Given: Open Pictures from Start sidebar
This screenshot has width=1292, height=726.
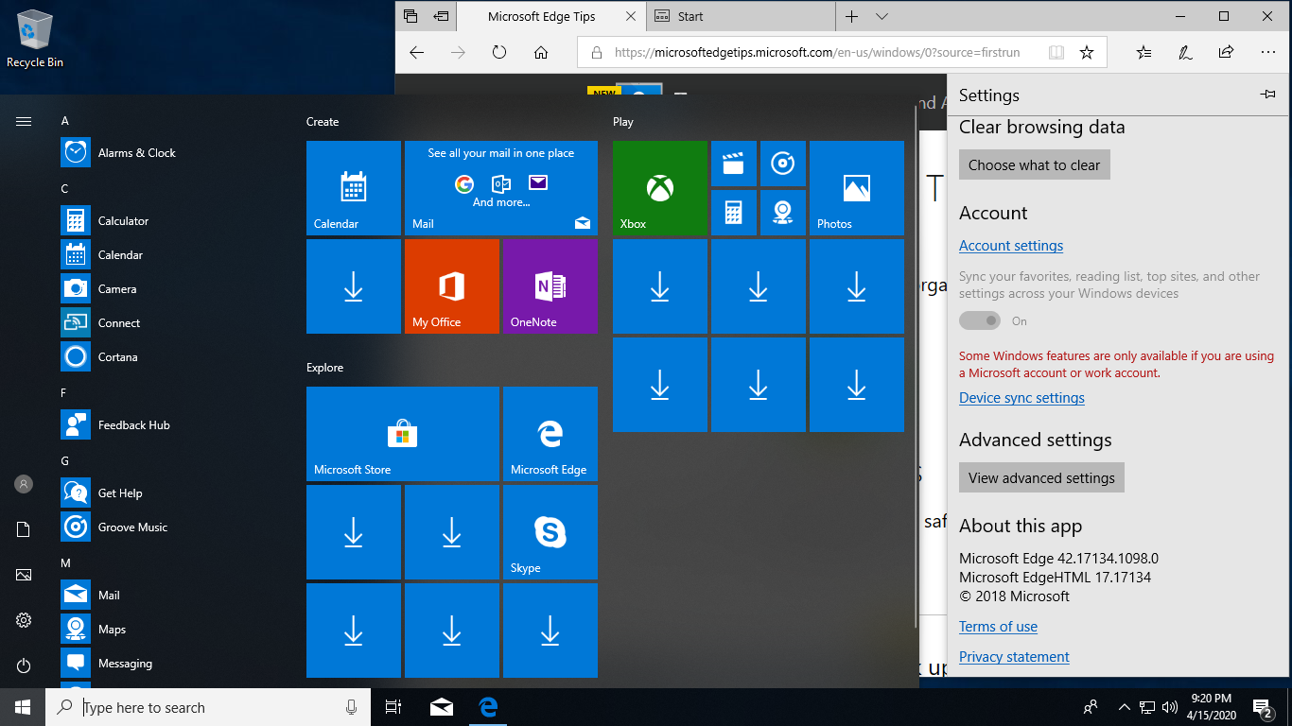Looking at the screenshot, I should (24, 575).
